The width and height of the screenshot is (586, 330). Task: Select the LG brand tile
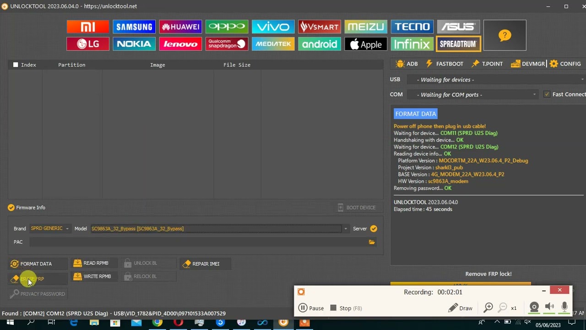tap(88, 44)
